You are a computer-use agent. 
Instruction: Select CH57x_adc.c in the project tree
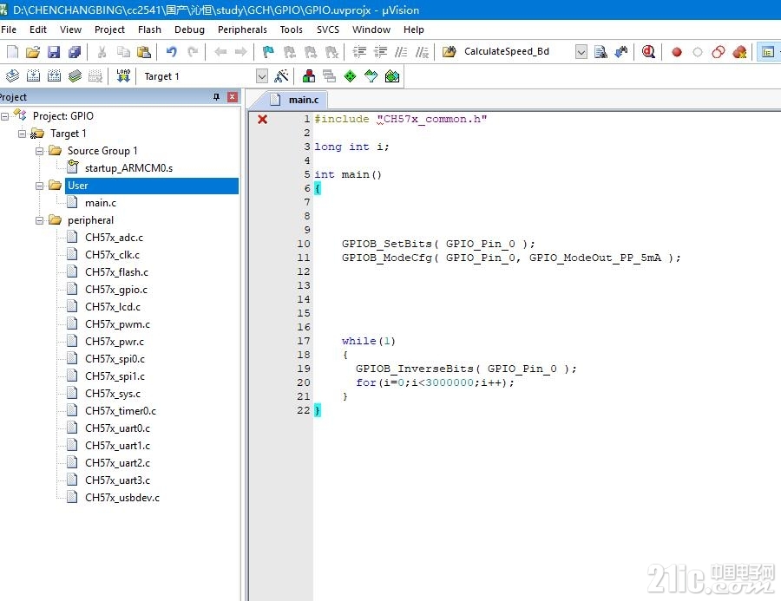114,238
